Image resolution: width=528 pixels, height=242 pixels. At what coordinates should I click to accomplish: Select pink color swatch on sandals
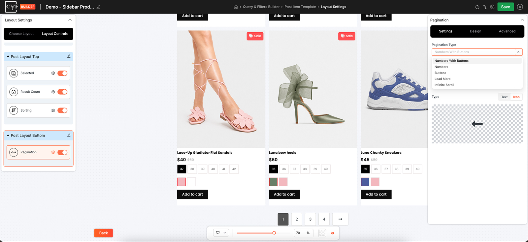(x=181, y=182)
